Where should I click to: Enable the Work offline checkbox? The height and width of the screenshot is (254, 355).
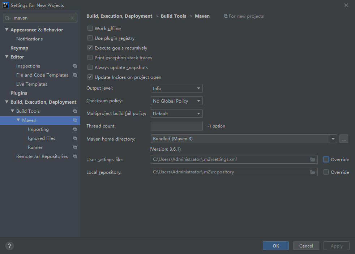point(90,28)
